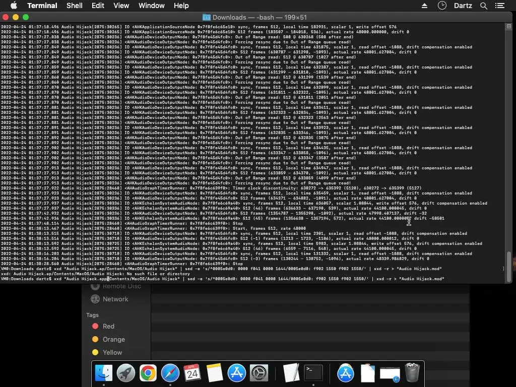Click the Yellow tag color dot
This screenshot has height=387, width=516.
pos(95,352)
